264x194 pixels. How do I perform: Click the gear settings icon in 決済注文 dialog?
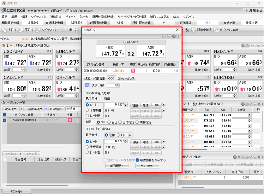pyautogui.click(x=174, y=36)
